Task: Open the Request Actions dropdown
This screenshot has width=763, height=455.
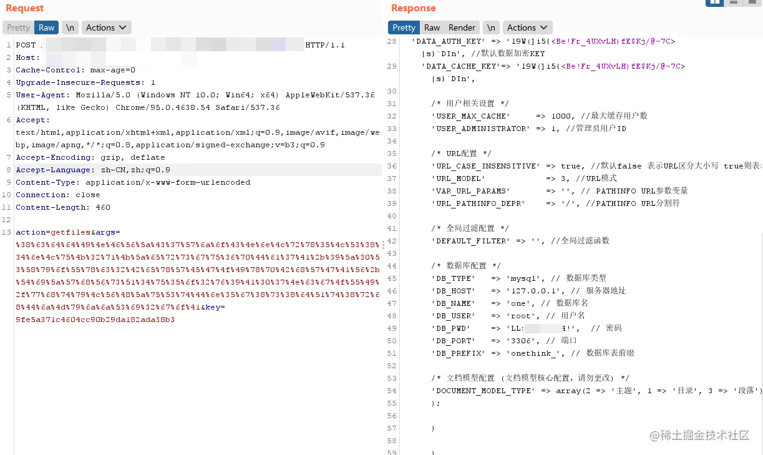Action: [x=107, y=27]
